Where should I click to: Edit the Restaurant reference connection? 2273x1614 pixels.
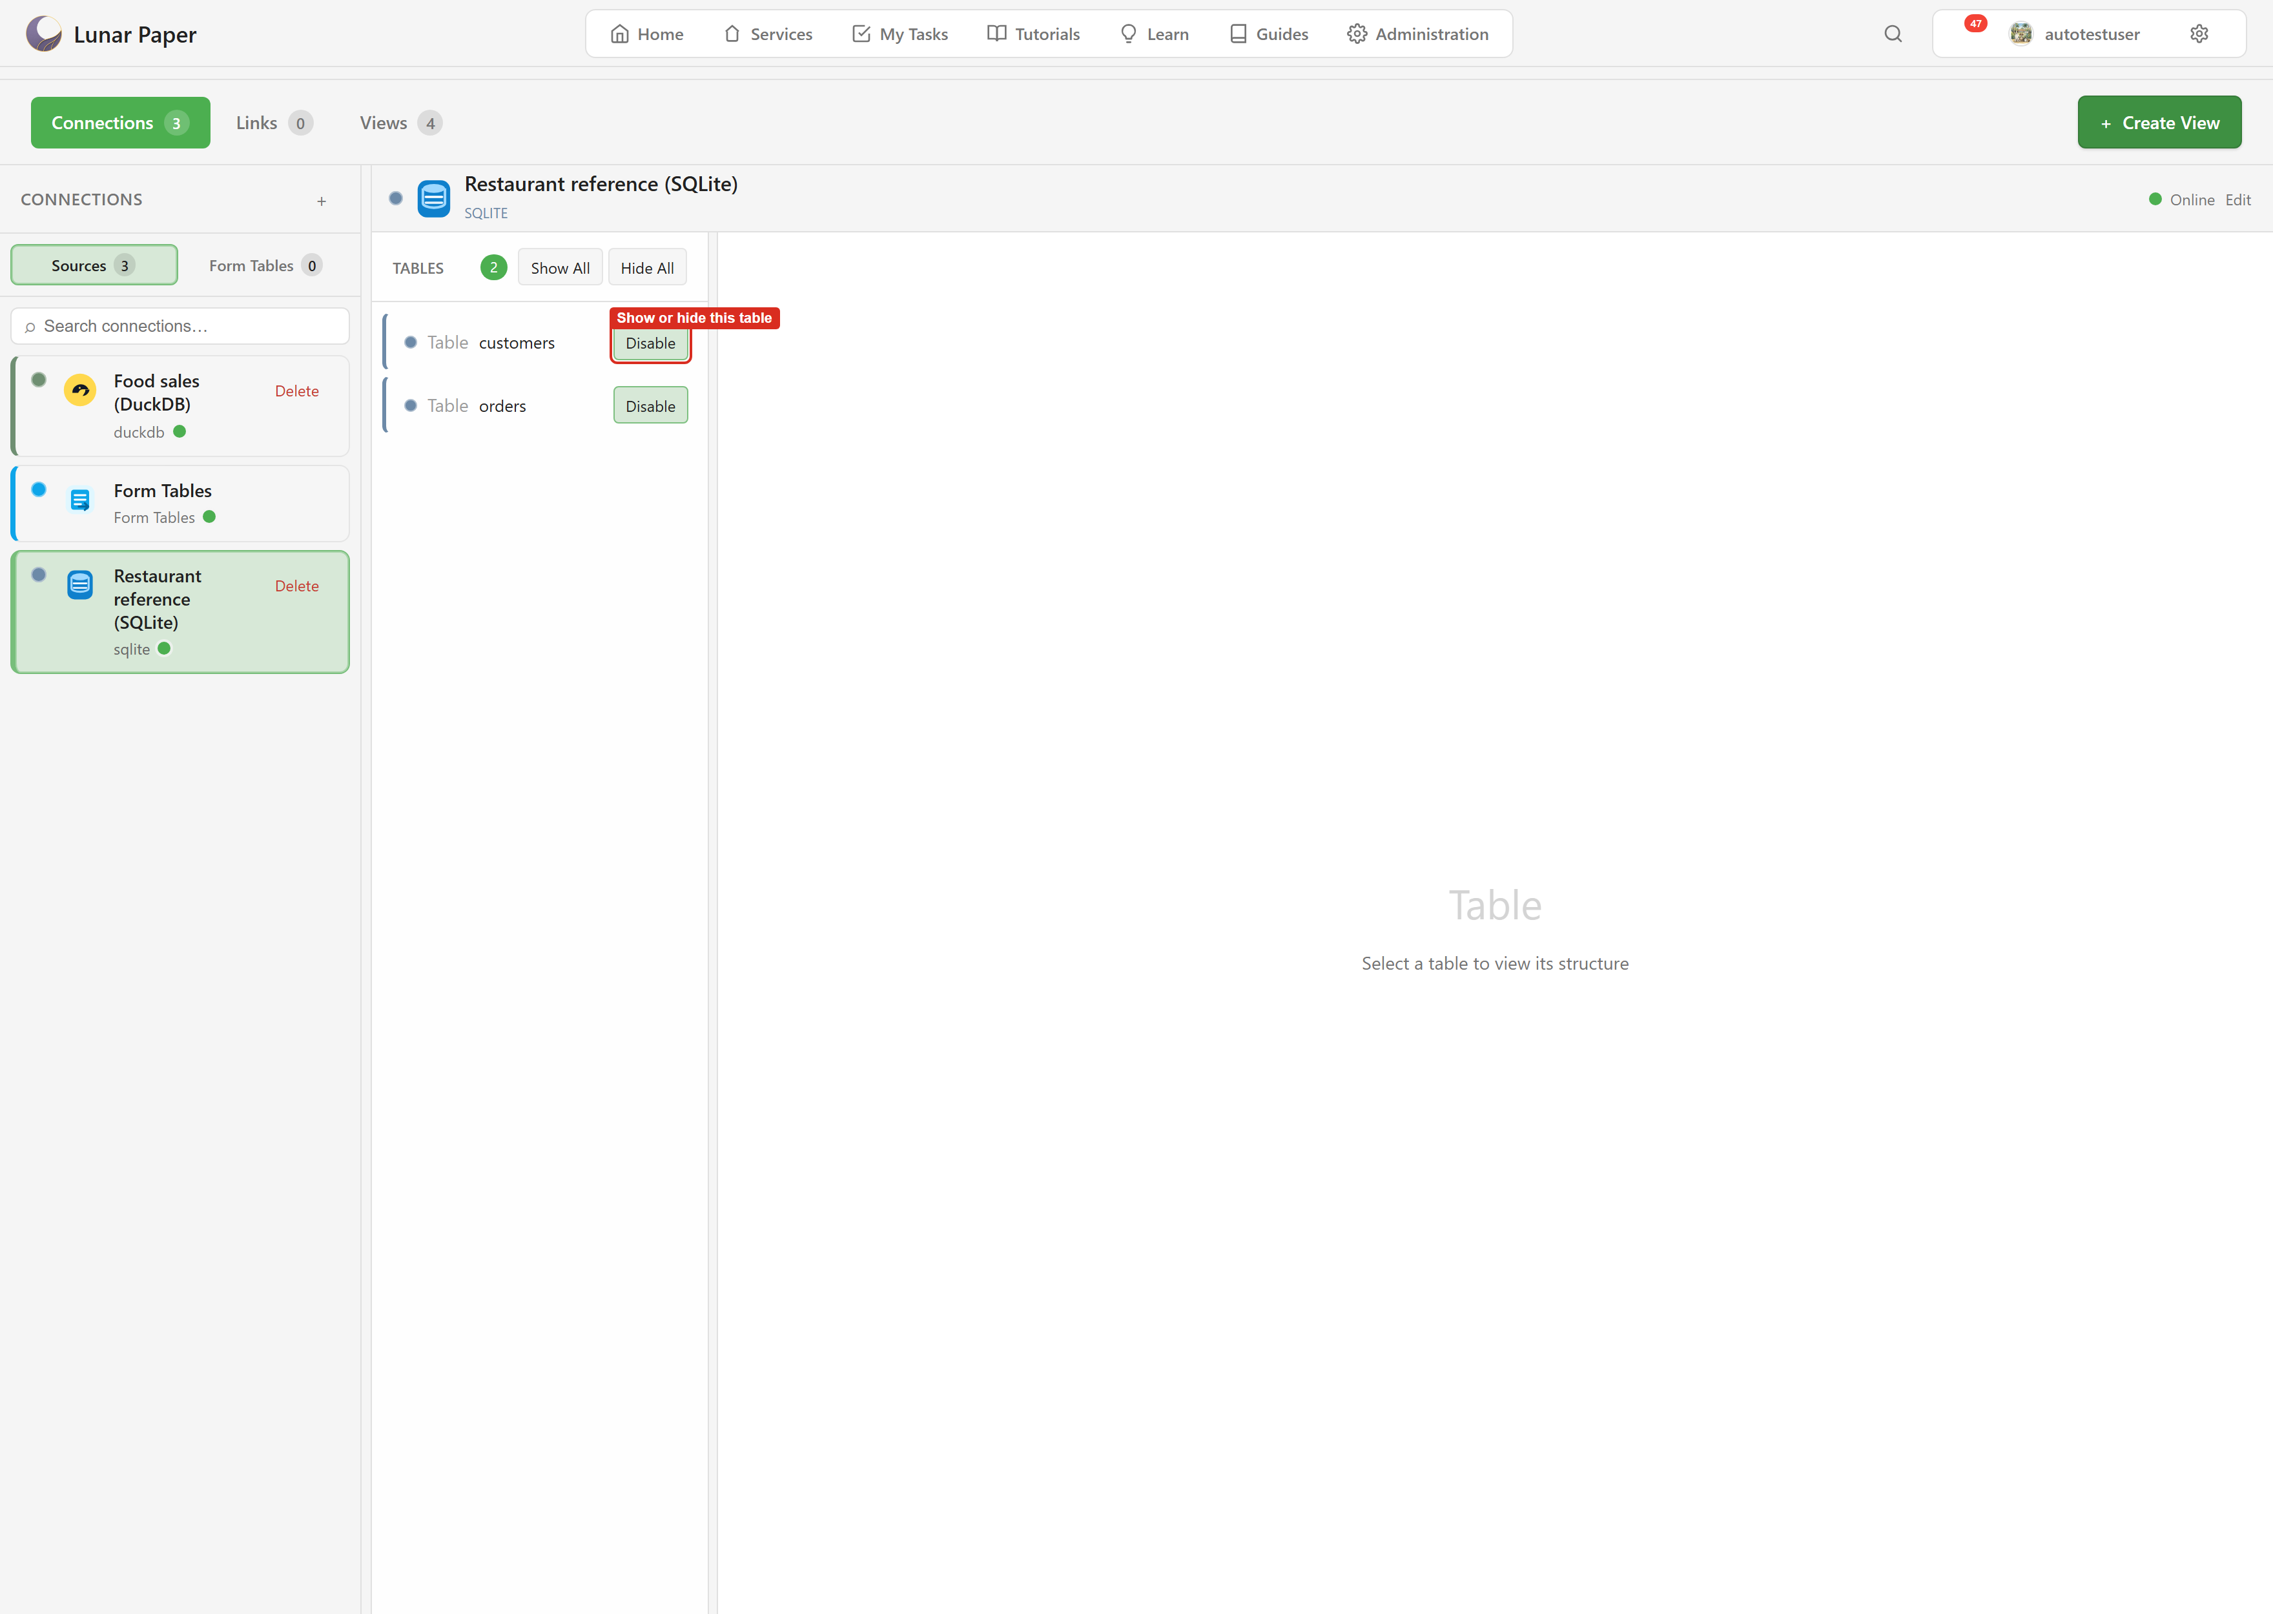(2238, 199)
